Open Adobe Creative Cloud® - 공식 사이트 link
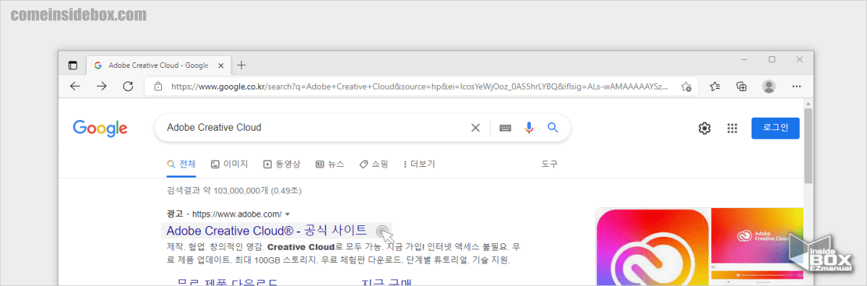 coord(267,231)
